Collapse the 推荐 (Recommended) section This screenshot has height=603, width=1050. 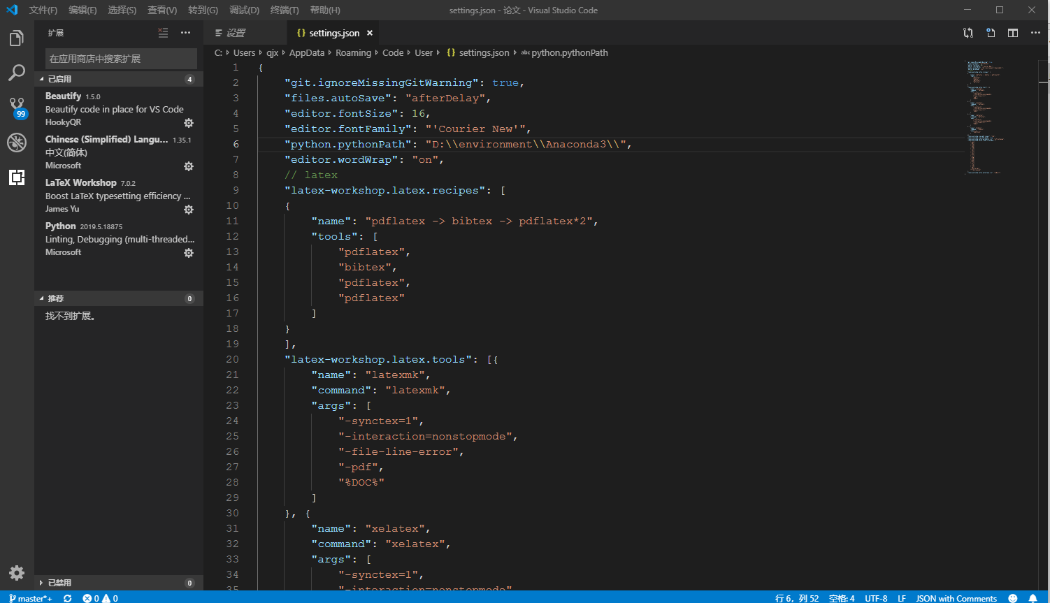[x=119, y=298]
